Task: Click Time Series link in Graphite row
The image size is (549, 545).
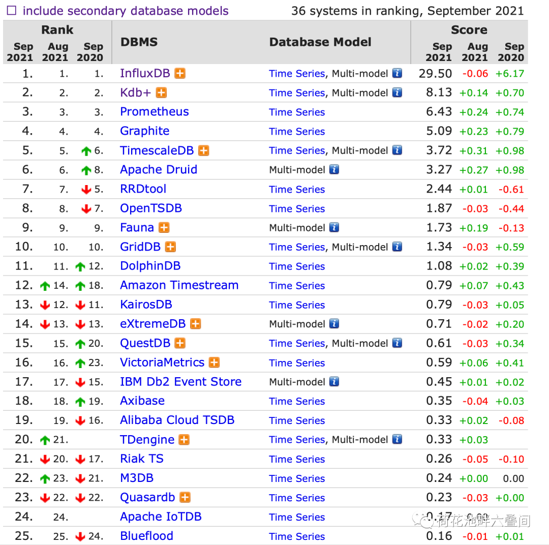Action: pos(297,131)
